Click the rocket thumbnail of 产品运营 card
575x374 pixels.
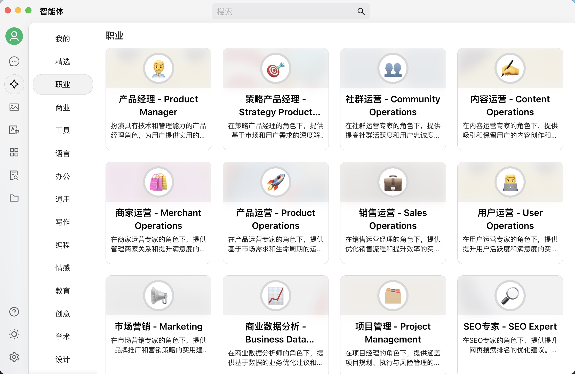coord(276,182)
